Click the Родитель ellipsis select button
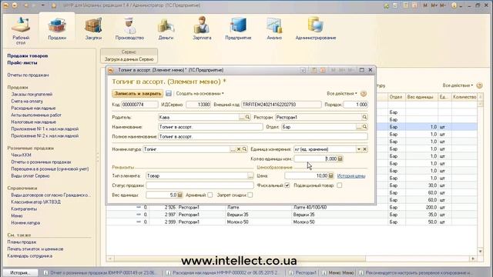Screen dimensions: 493x277 tap(242, 117)
